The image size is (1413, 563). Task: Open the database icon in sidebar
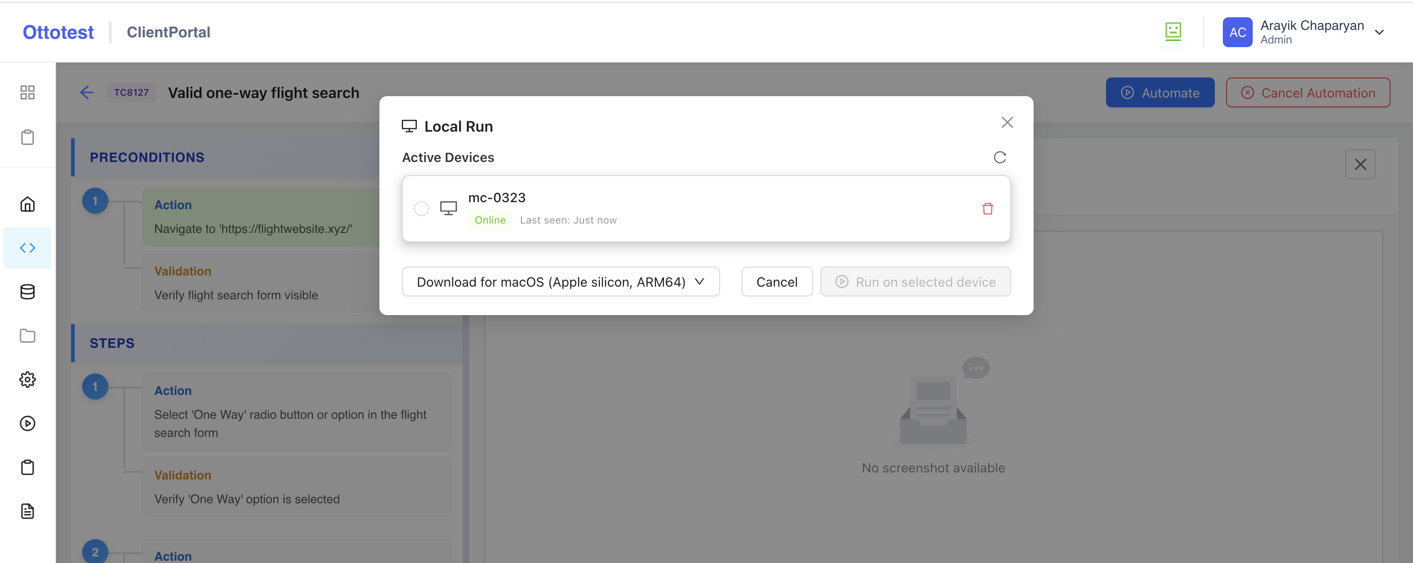28,292
